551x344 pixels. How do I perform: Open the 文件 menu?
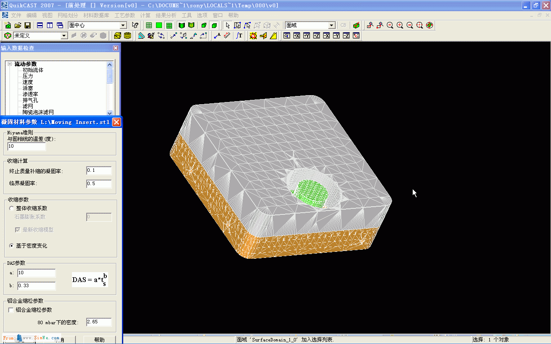pyautogui.click(x=16, y=15)
